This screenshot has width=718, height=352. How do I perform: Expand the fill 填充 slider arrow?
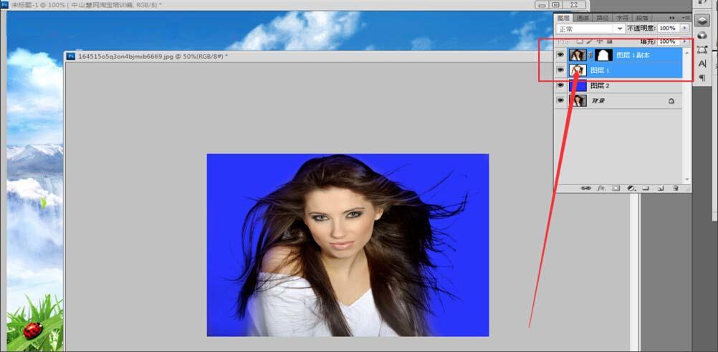coord(684,42)
